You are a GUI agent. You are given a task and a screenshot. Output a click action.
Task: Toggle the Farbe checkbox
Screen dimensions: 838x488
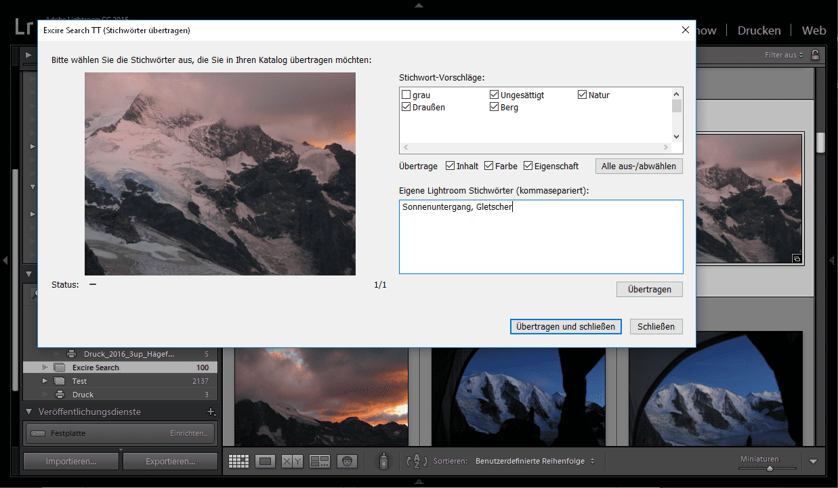pos(489,166)
